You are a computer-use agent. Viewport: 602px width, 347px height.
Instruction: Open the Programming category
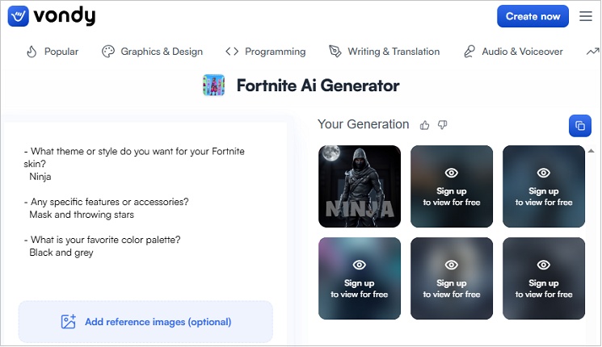click(x=266, y=52)
